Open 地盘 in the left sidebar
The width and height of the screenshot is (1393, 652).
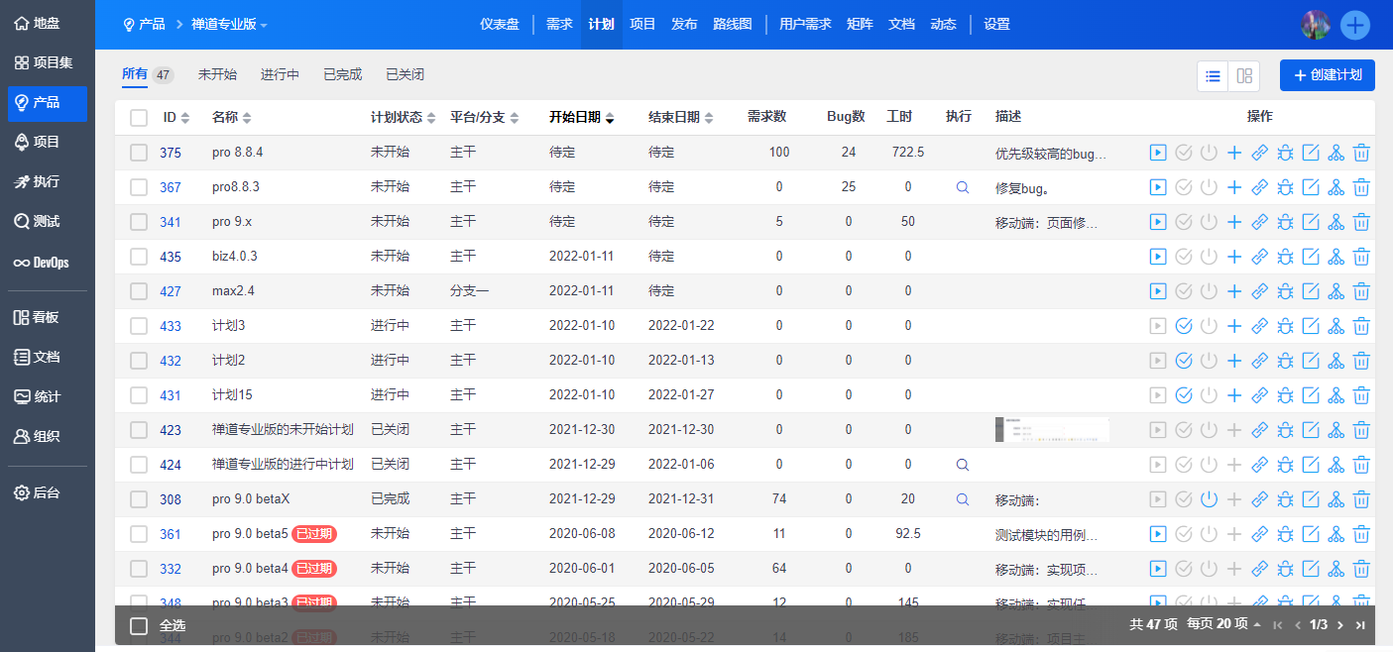pyautogui.click(x=47, y=23)
